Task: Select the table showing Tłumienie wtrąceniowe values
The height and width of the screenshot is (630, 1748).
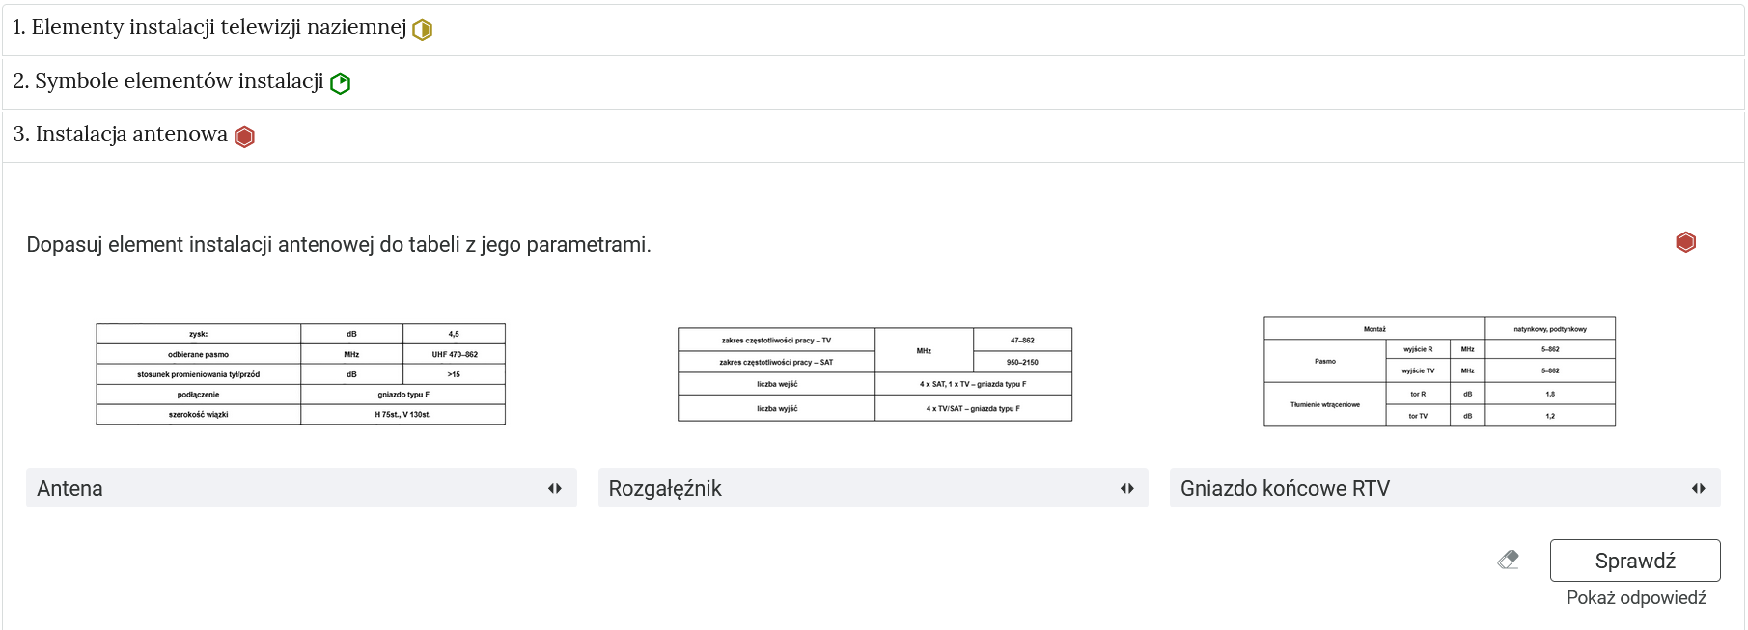Action: tap(1439, 371)
